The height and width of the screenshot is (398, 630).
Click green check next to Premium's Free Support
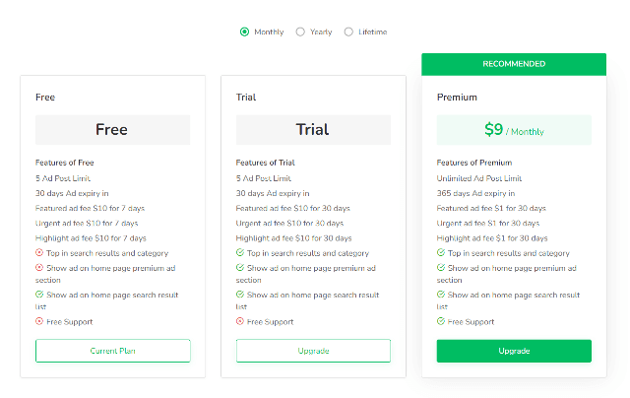coord(441,321)
